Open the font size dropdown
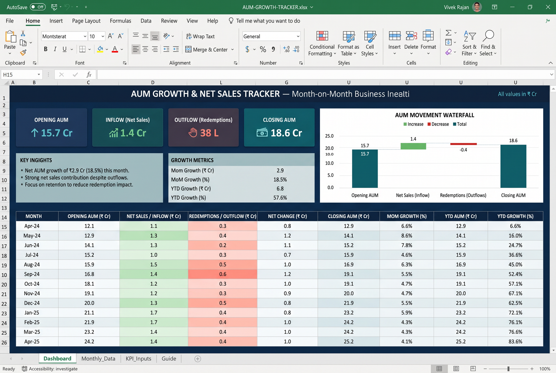The width and height of the screenshot is (556, 373). [x=103, y=37]
